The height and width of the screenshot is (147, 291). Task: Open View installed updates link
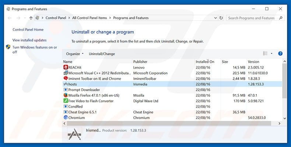29,40
